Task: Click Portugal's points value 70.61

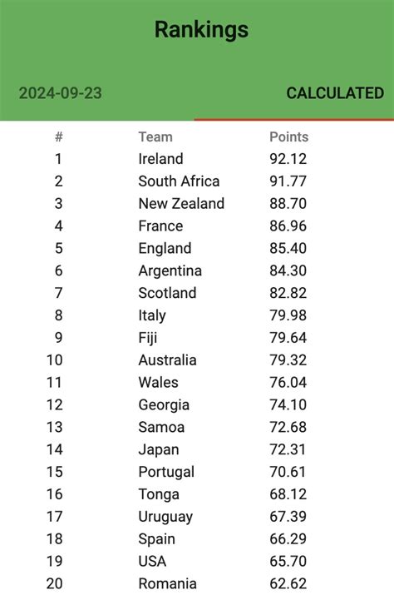Action: tap(288, 472)
